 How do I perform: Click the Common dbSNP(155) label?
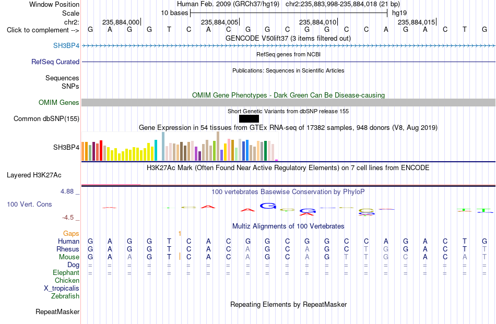click(46, 118)
